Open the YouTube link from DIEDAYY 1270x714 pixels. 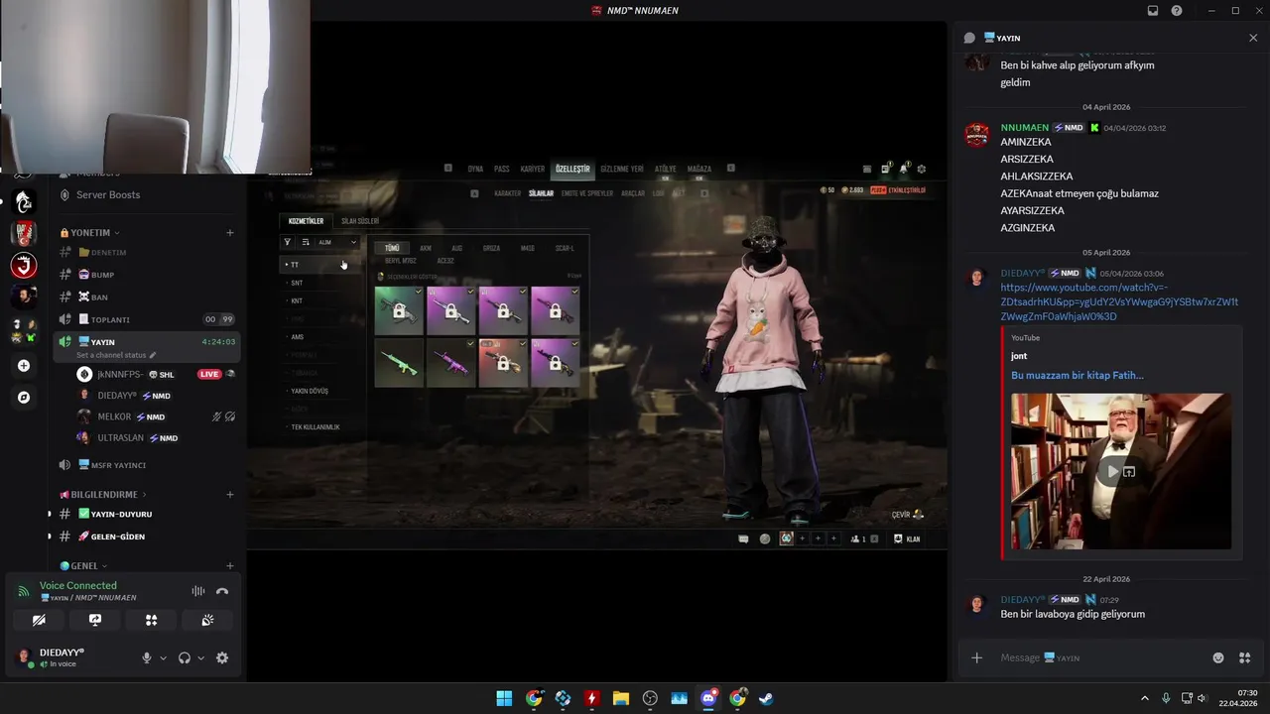[x=1119, y=301]
